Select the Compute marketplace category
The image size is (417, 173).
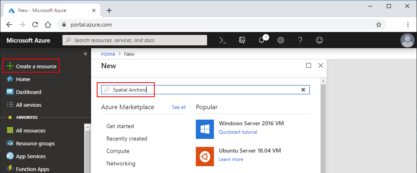[118, 151]
